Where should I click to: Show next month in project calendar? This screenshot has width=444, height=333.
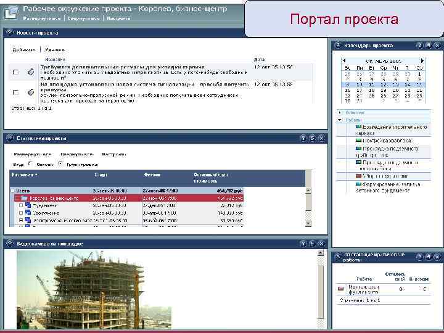pyautogui.click(x=422, y=60)
